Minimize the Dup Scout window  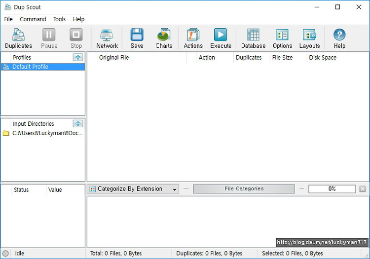[x=317, y=7]
